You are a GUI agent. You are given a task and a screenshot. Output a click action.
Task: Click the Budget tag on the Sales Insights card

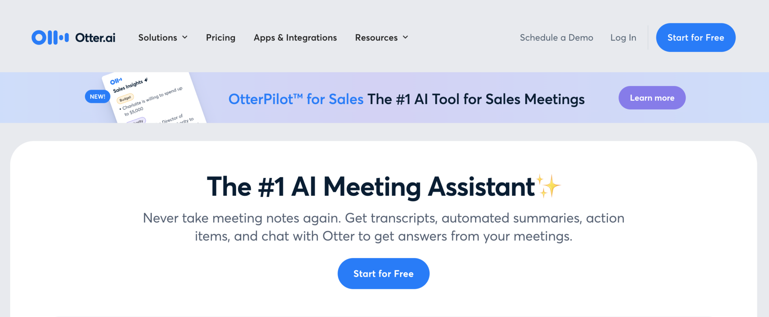coord(125,98)
